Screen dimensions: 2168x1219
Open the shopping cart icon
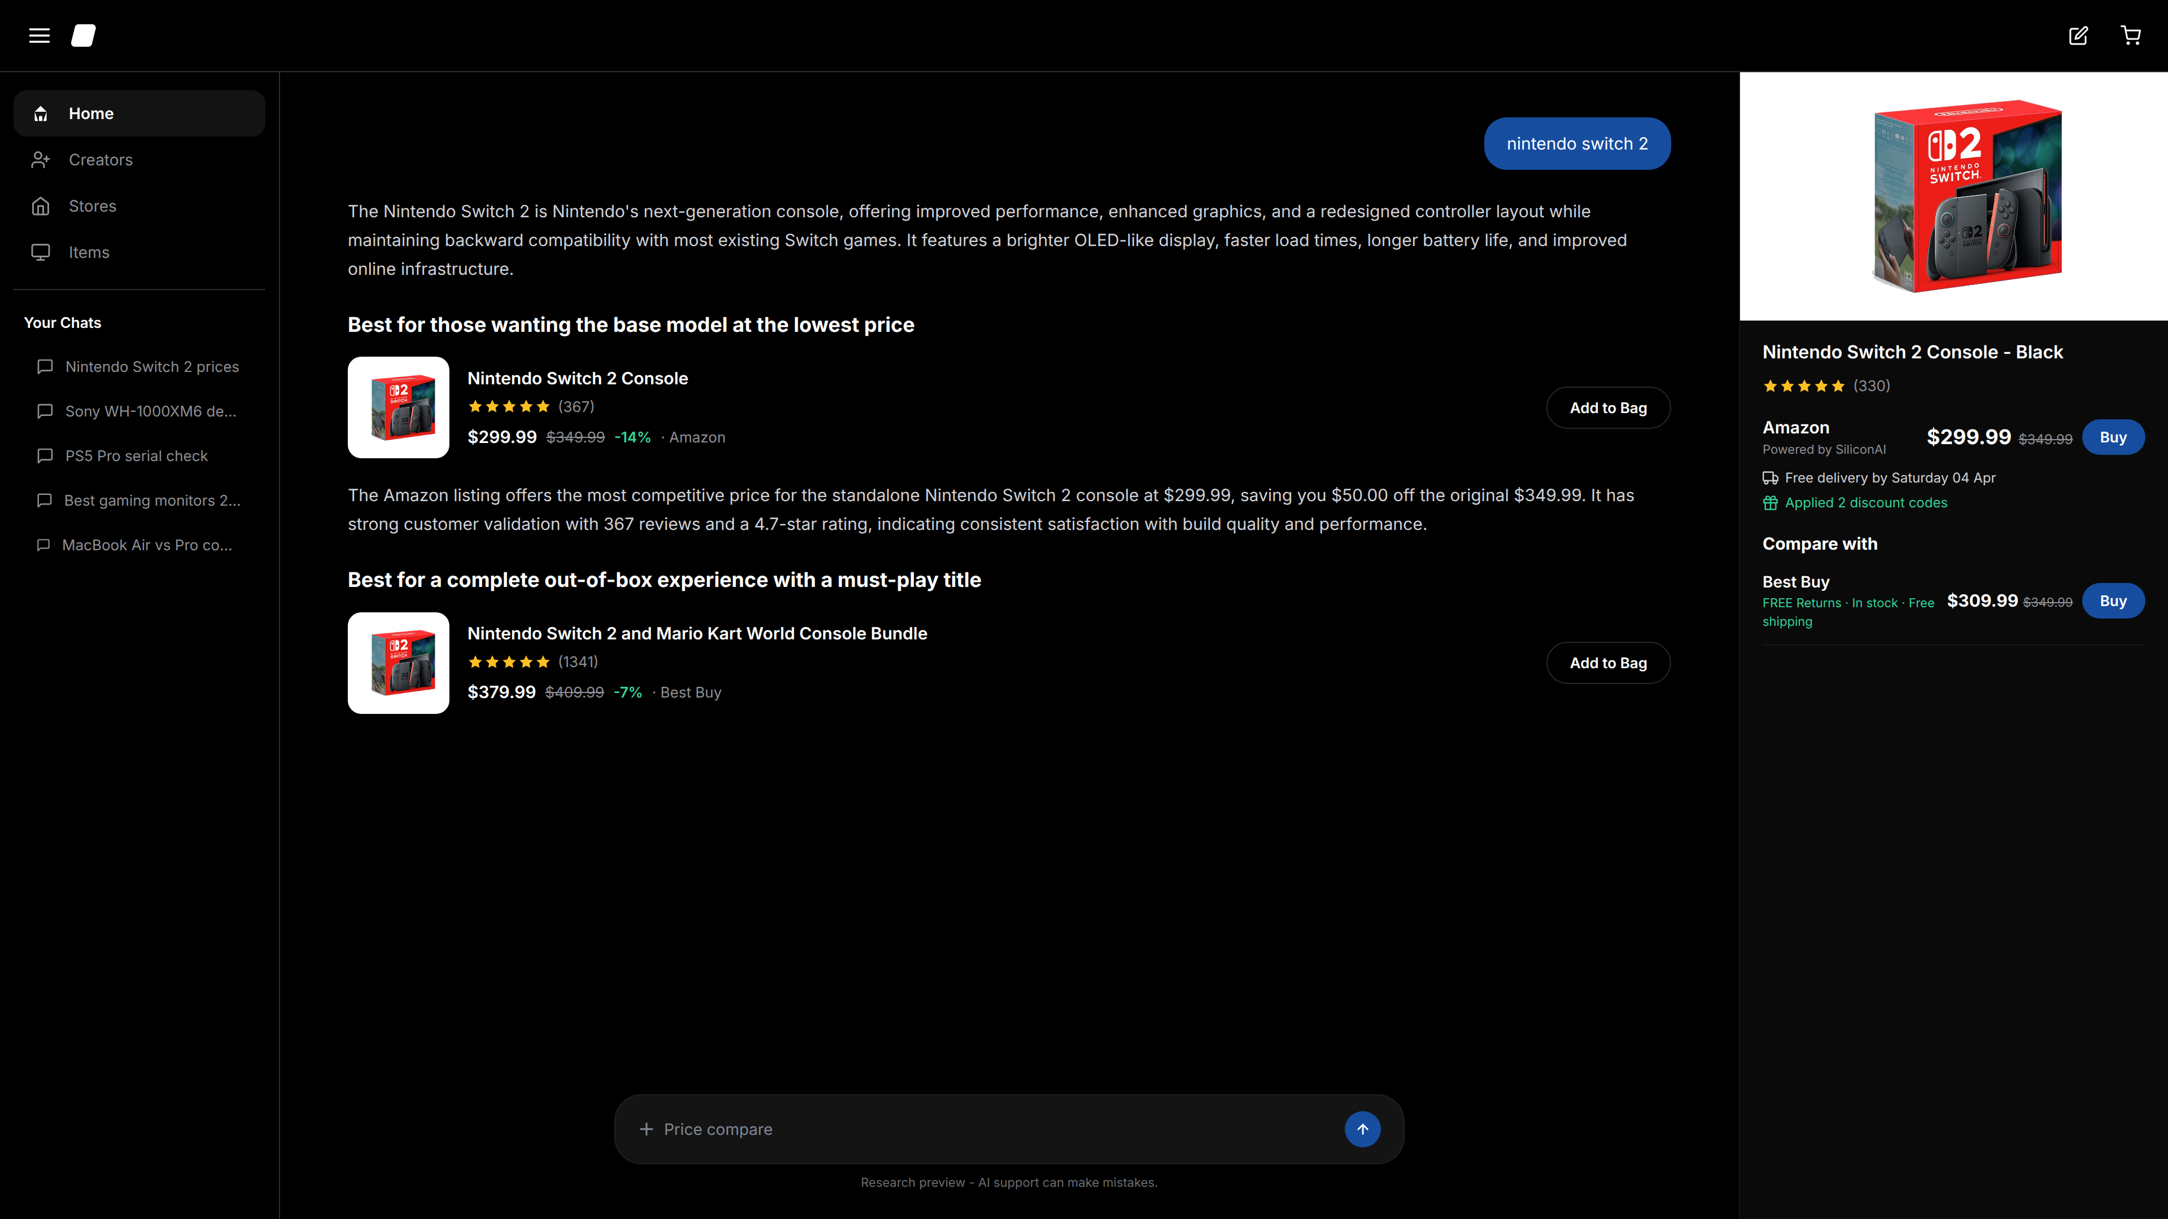click(2132, 36)
